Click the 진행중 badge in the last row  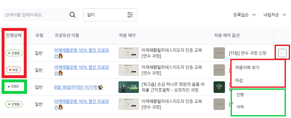pos(14,104)
